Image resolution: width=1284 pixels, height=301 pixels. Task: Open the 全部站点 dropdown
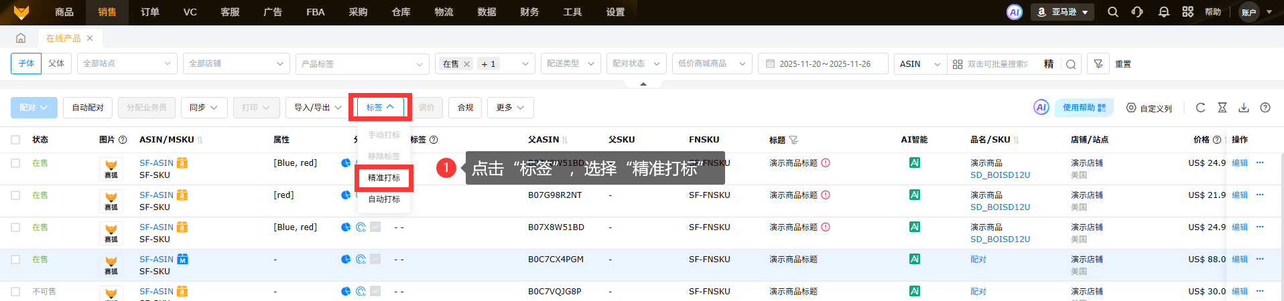tap(127, 64)
